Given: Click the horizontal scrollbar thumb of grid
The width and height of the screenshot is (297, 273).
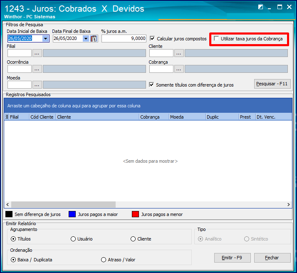Looking at the screenshot, I should [64, 205].
